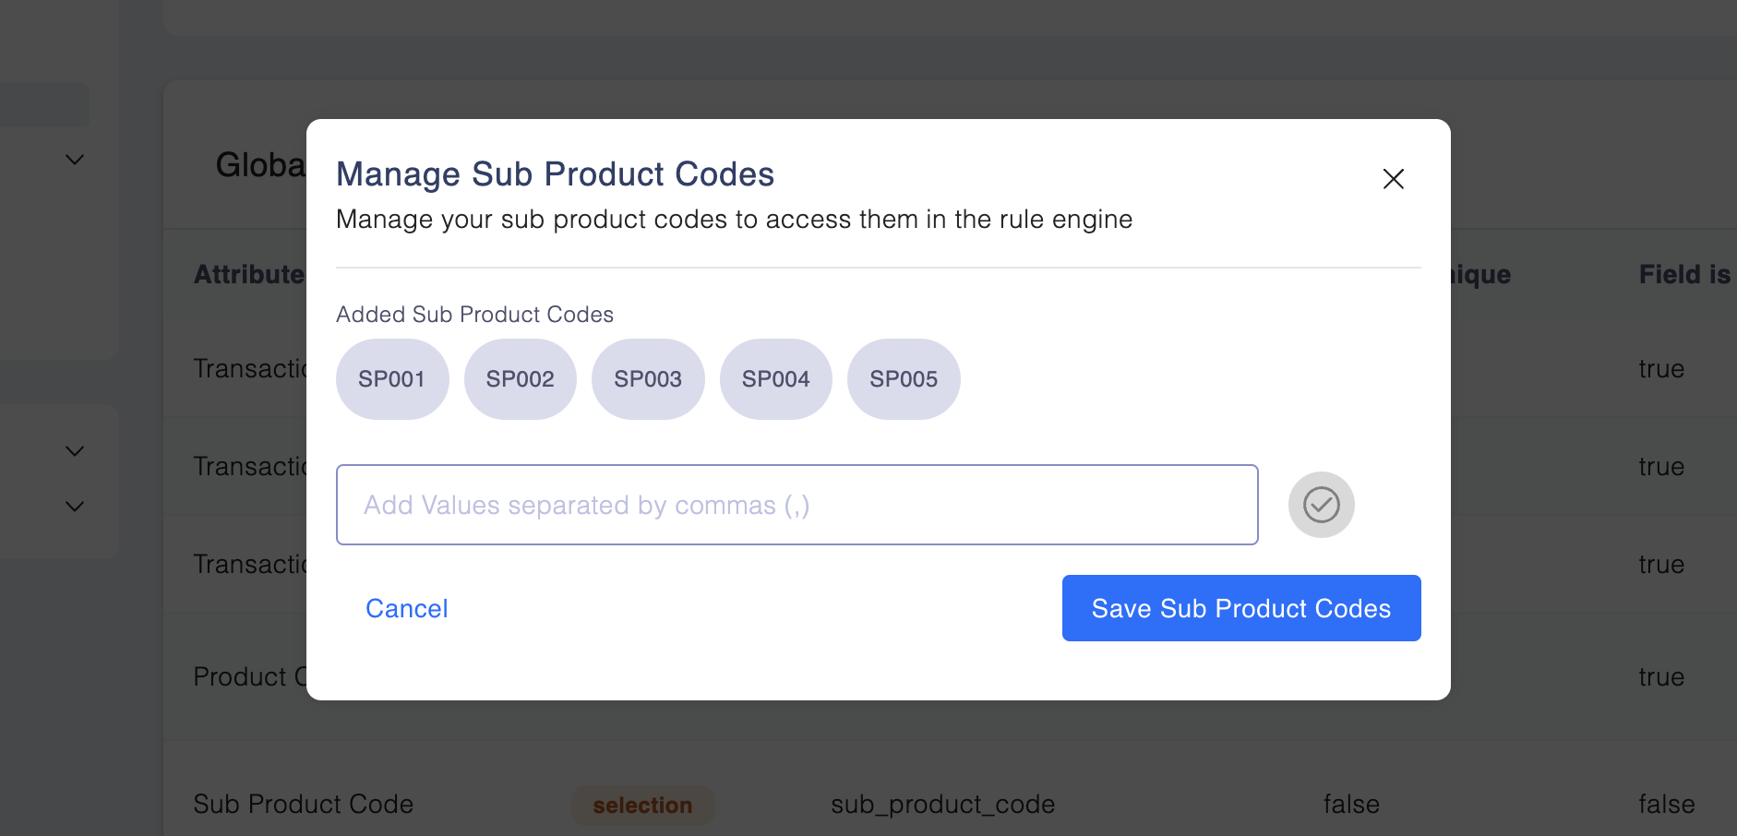1737x836 pixels.
Task: Focus the Add Values input field
Action: pyautogui.click(x=797, y=505)
